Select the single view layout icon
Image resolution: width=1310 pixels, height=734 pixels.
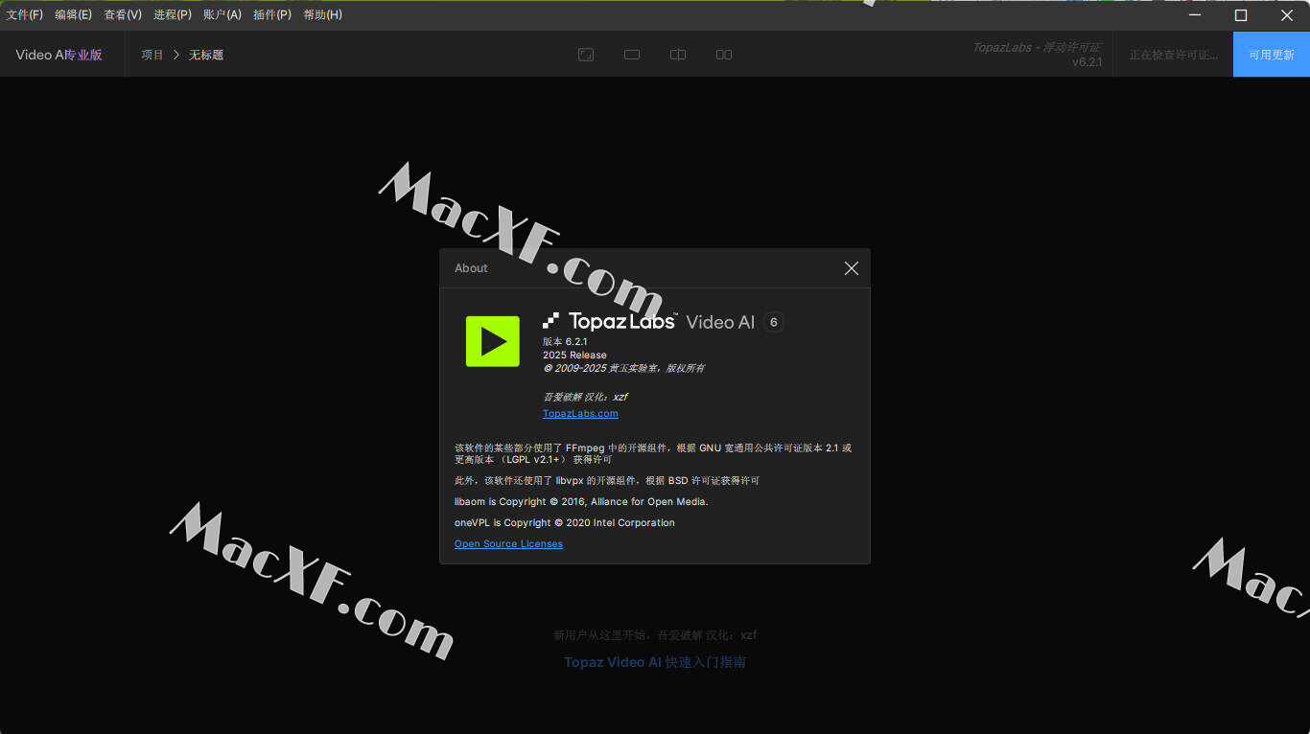click(586, 55)
